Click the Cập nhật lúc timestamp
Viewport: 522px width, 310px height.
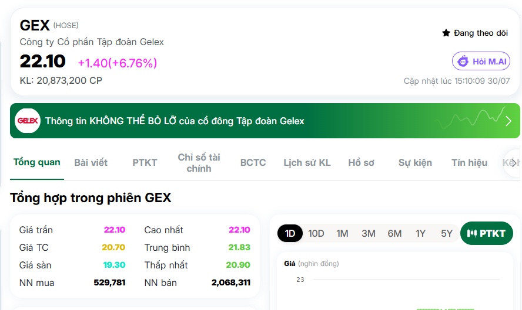456,81
